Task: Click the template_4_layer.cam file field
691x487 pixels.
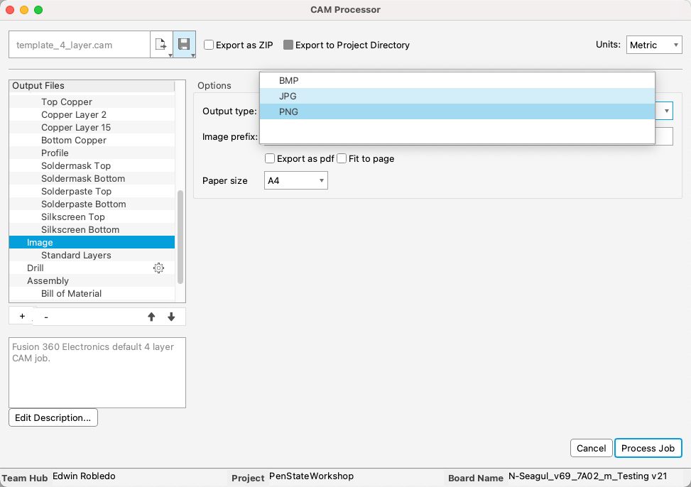Action: click(80, 45)
